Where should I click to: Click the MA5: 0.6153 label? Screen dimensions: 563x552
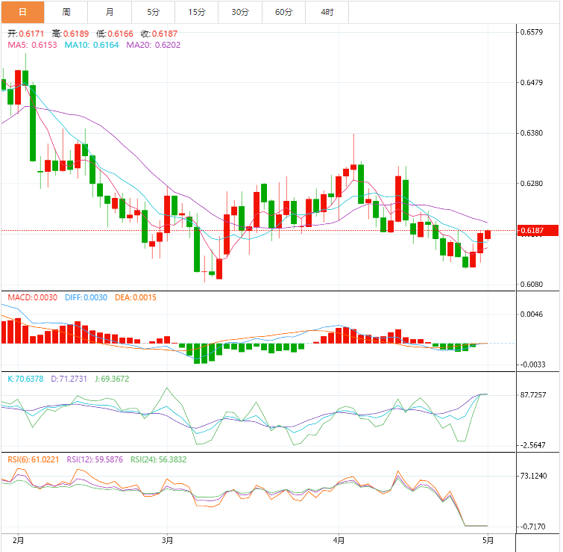tap(32, 45)
